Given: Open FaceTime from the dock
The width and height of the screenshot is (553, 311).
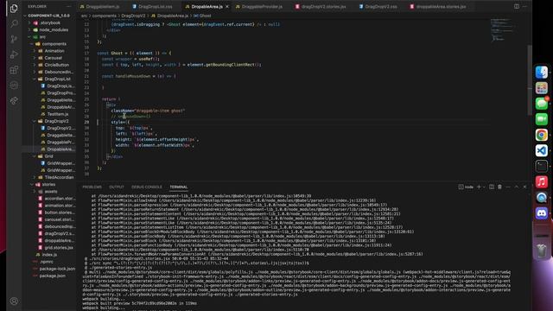Looking at the screenshot, I should pyautogui.click(x=542, y=119).
